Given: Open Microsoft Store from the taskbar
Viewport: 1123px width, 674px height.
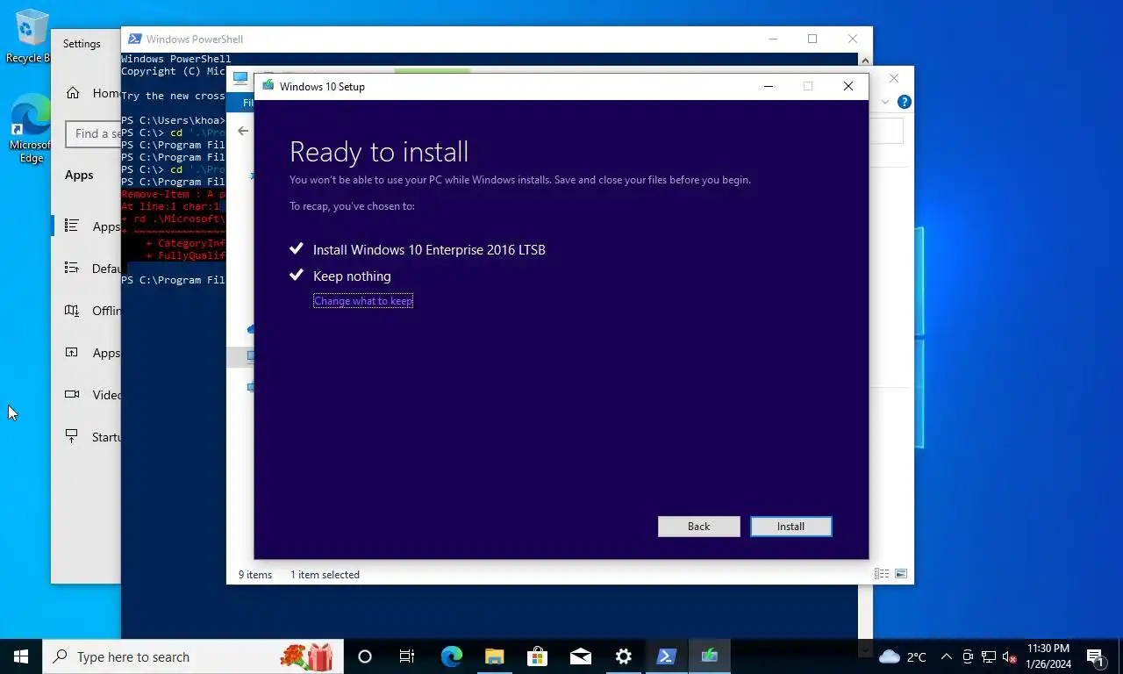Looking at the screenshot, I should (537, 656).
